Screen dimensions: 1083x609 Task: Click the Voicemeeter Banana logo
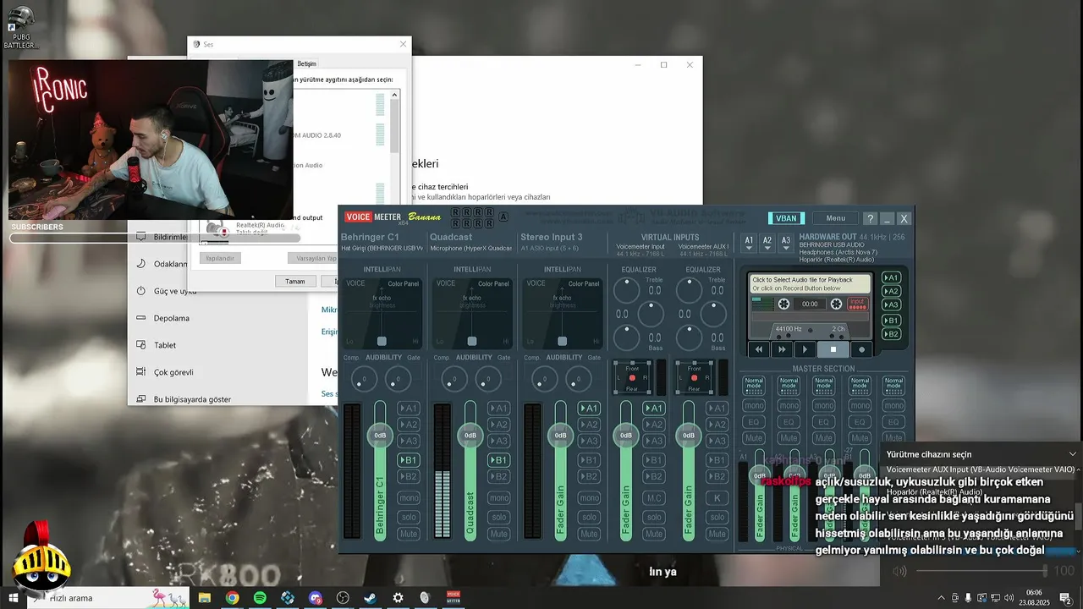[393, 217]
